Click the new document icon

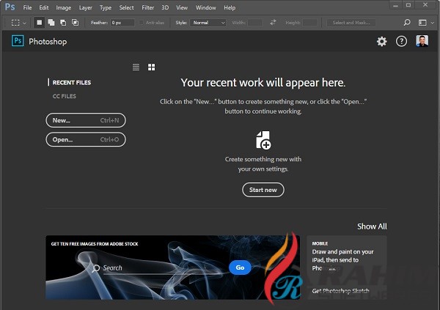point(263,140)
